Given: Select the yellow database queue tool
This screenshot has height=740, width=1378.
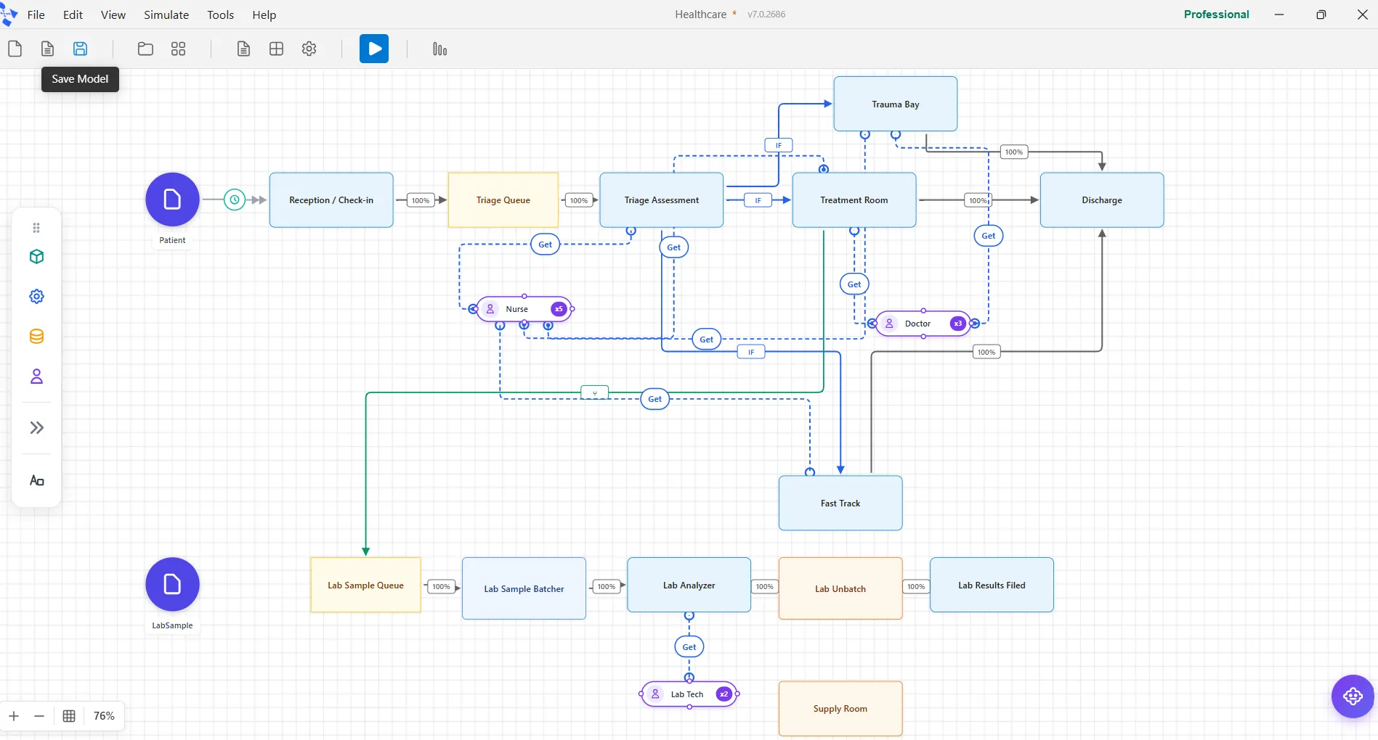Looking at the screenshot, I should click(x=36, y=336).
